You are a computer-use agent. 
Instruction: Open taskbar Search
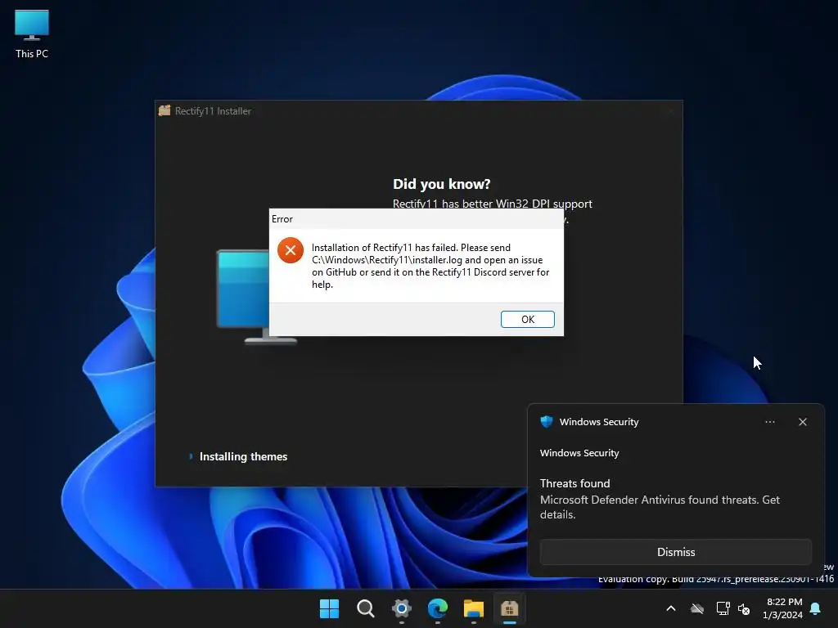pos(366,608)
